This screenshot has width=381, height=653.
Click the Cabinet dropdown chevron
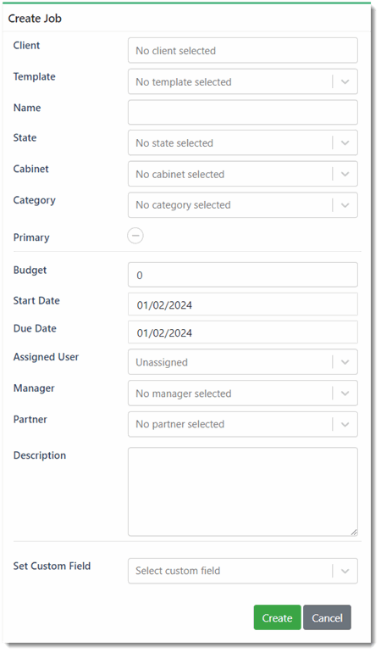(345, 174)
